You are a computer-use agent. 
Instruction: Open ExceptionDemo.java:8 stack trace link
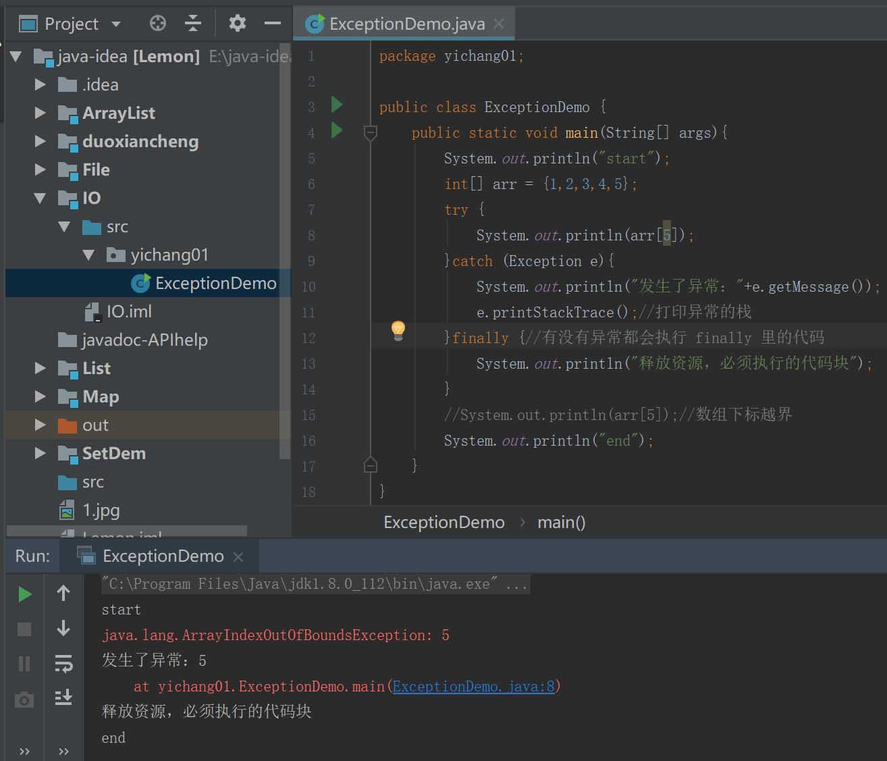pos(474,686)
